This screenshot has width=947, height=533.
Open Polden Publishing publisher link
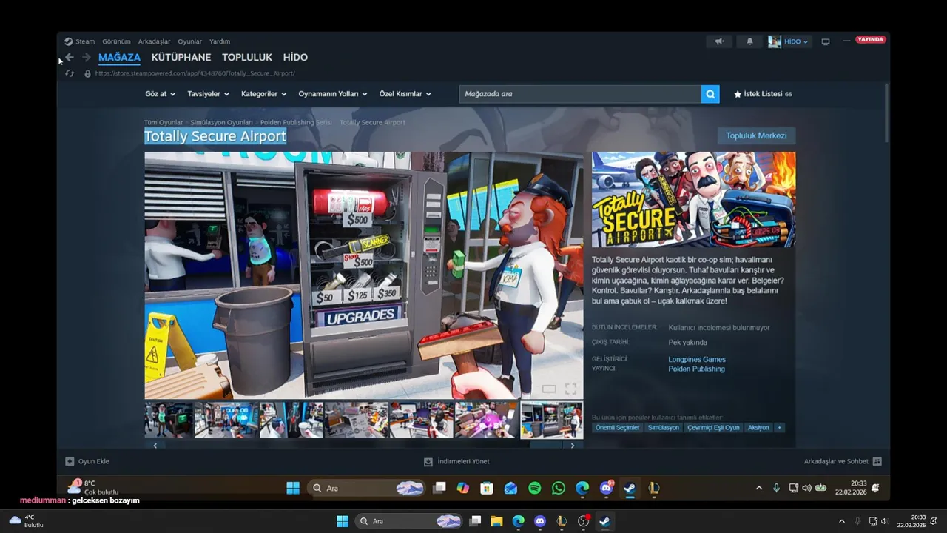696,369
